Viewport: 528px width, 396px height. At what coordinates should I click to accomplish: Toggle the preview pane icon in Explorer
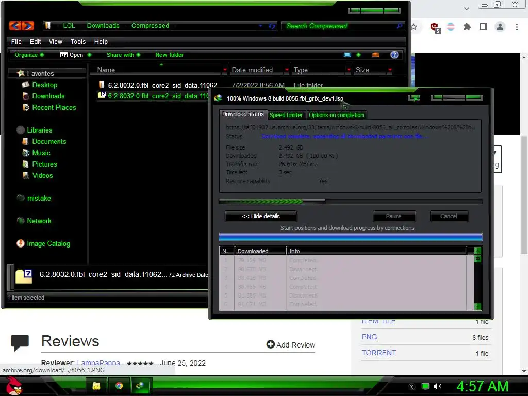coord(376,55)
